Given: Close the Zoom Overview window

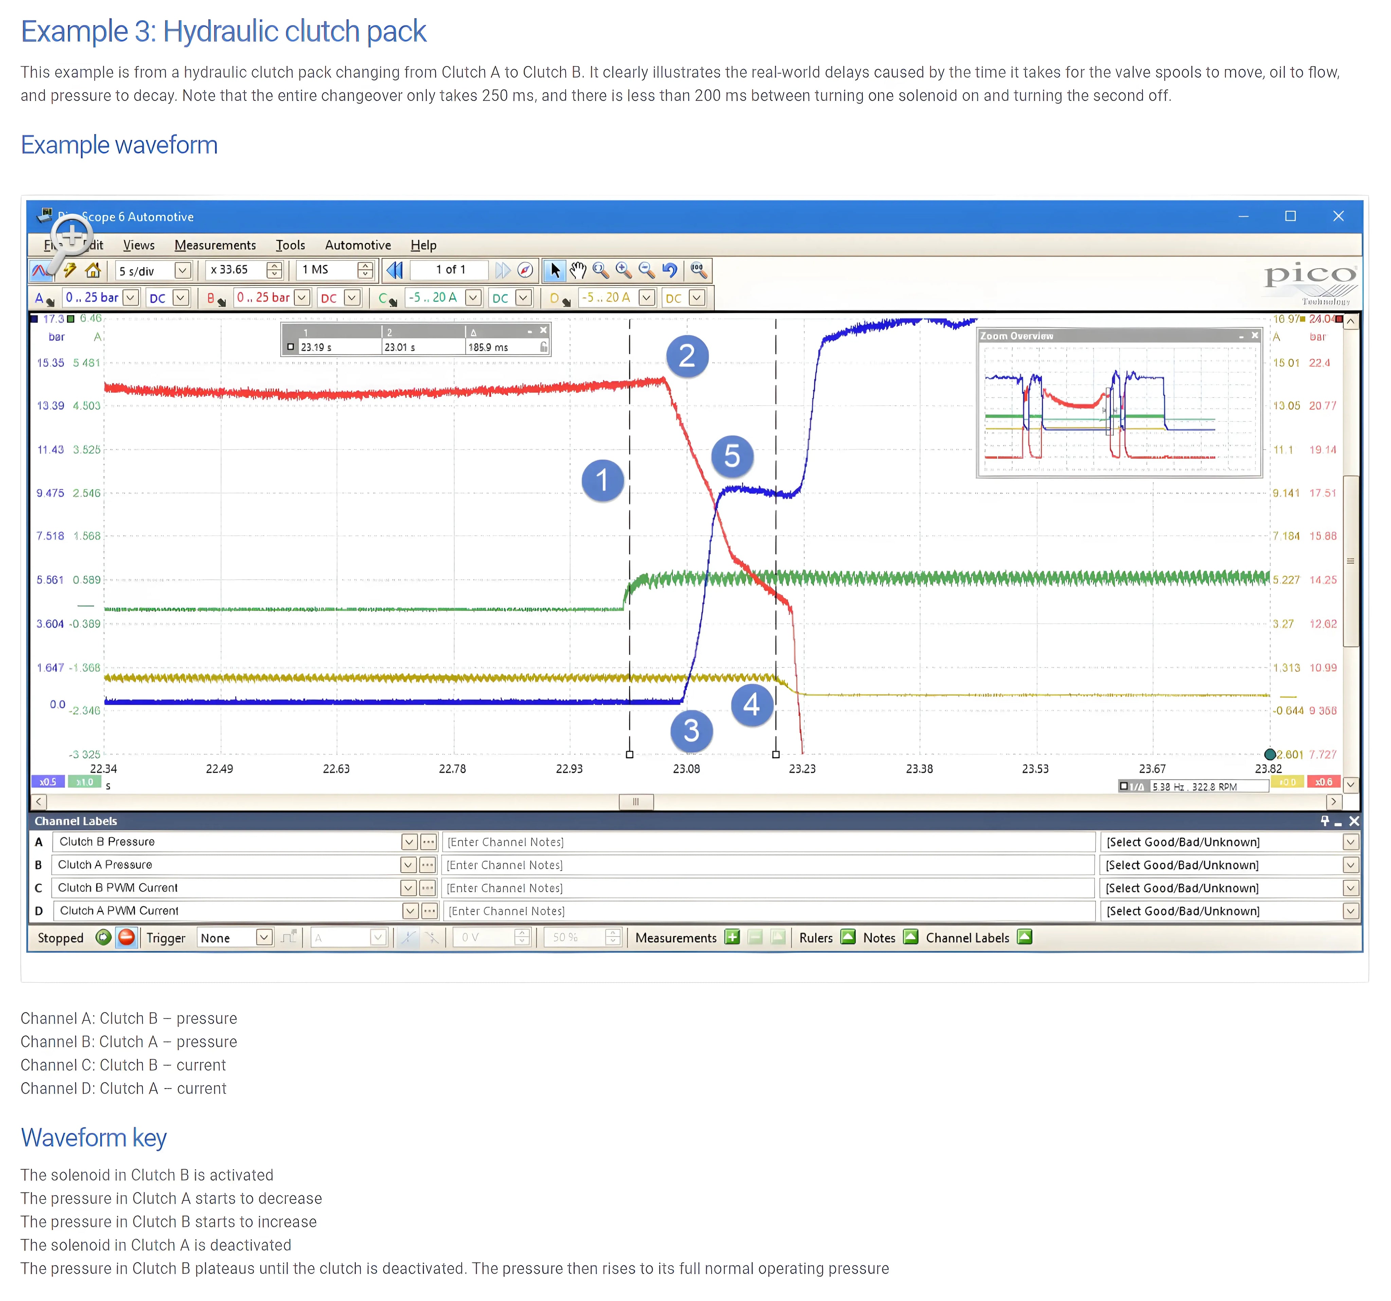Looking at the screenshot, I should (1255, 335).
